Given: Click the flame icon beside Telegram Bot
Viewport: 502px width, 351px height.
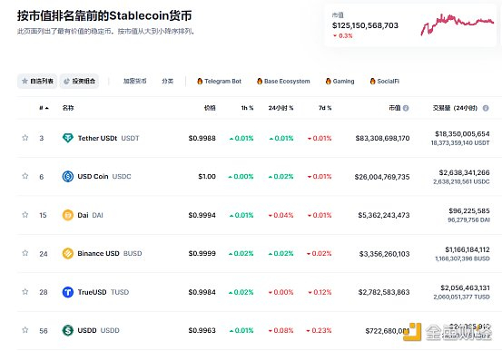Looking at the screenshot, I should 200,82.
